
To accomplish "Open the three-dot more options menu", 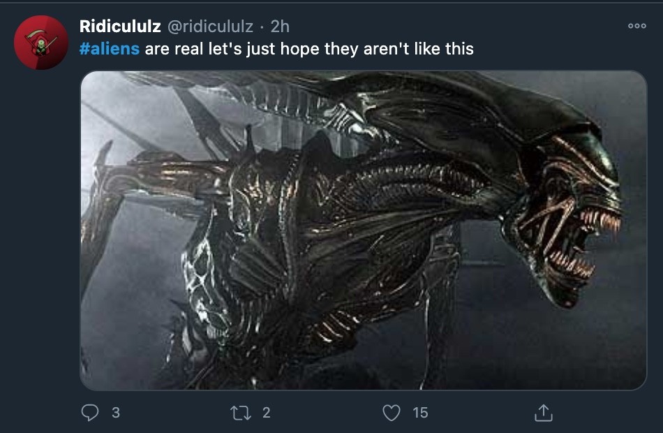I will click(636, 26).
